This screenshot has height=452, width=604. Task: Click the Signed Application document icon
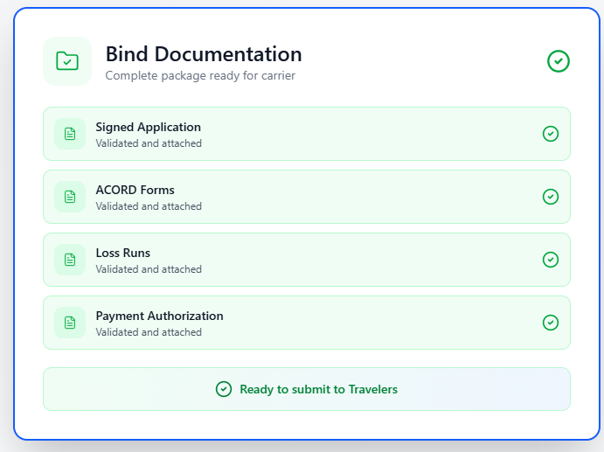click(x=70, y=134)
